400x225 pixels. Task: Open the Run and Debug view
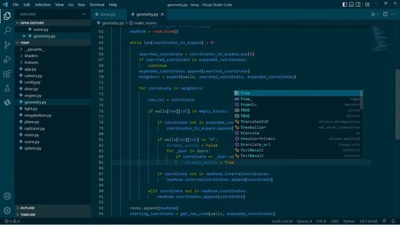7,59
